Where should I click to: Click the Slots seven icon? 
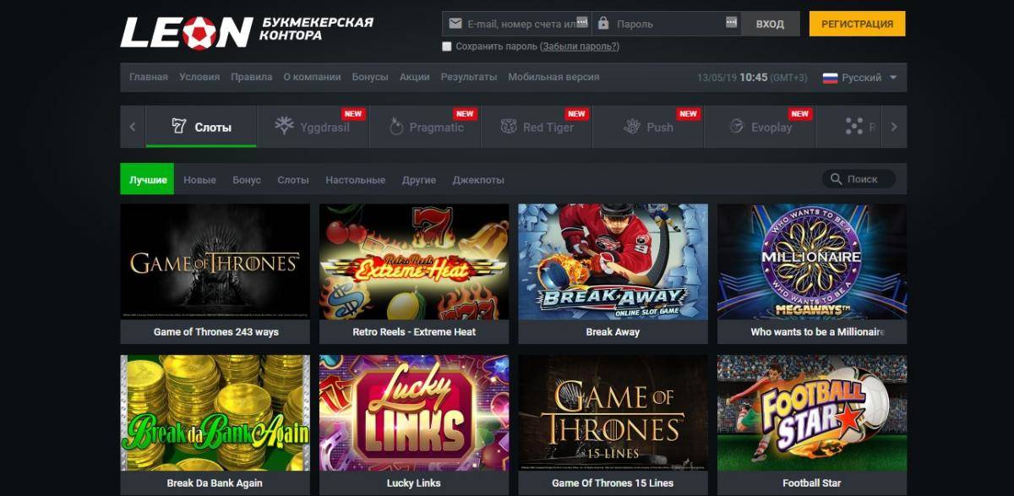(178, 127)
